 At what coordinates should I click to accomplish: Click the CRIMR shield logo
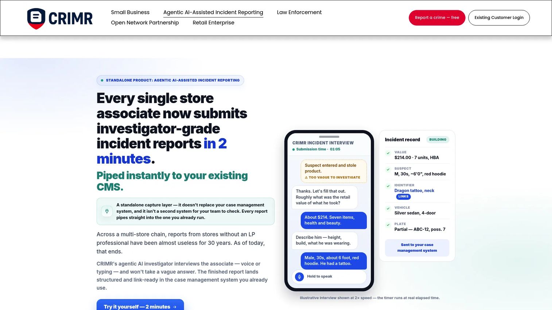[x=36, y=18]
